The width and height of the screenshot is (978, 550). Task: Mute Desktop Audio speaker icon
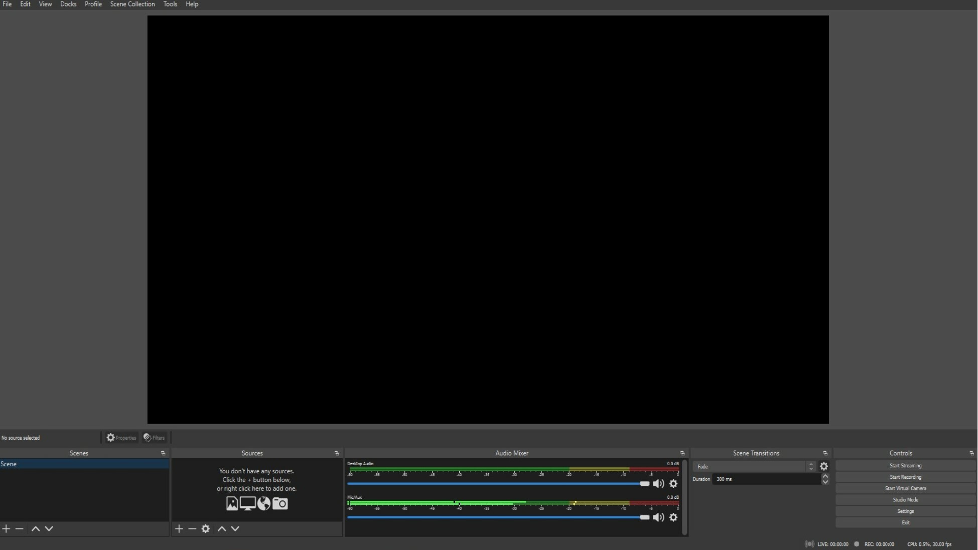(658, 484)
